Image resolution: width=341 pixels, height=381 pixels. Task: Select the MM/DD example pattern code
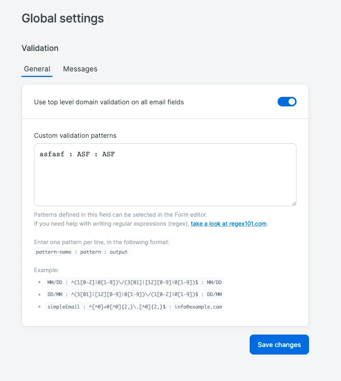click(x=134, y=282)
